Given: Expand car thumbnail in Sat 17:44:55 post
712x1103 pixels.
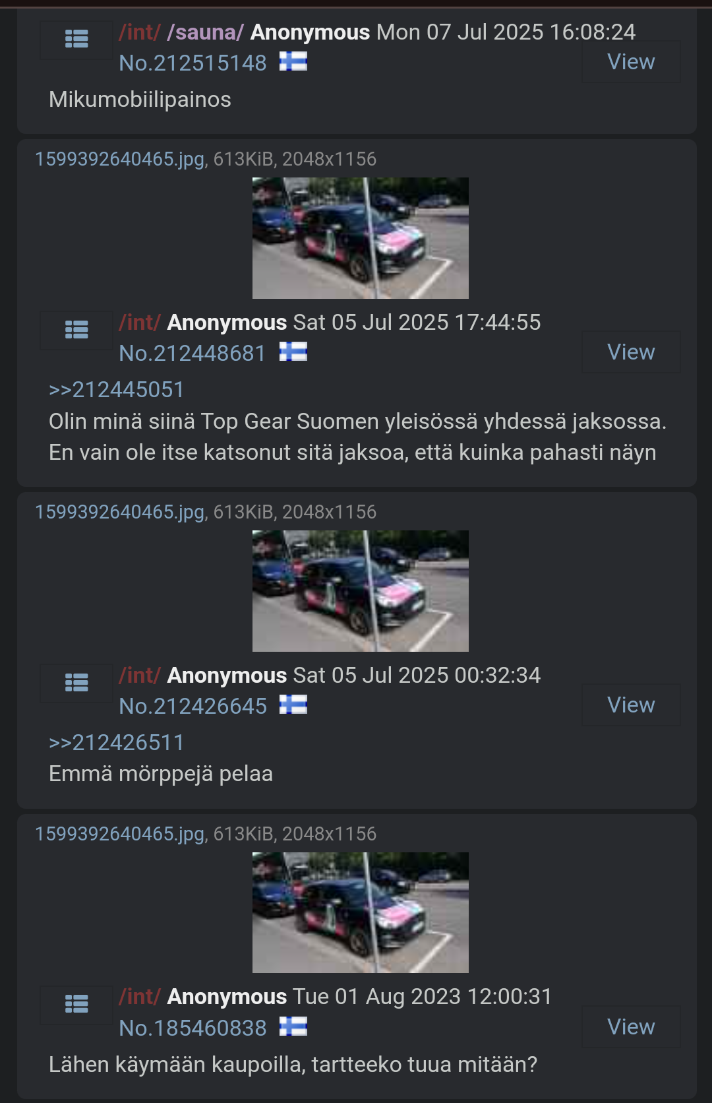Looking at the screenshot, I should (361, 238).
